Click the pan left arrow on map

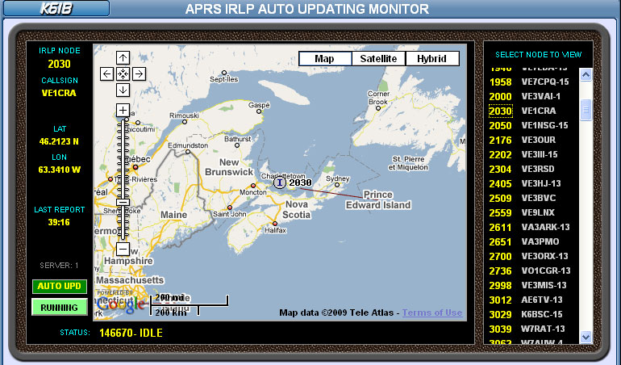[106, 73]
